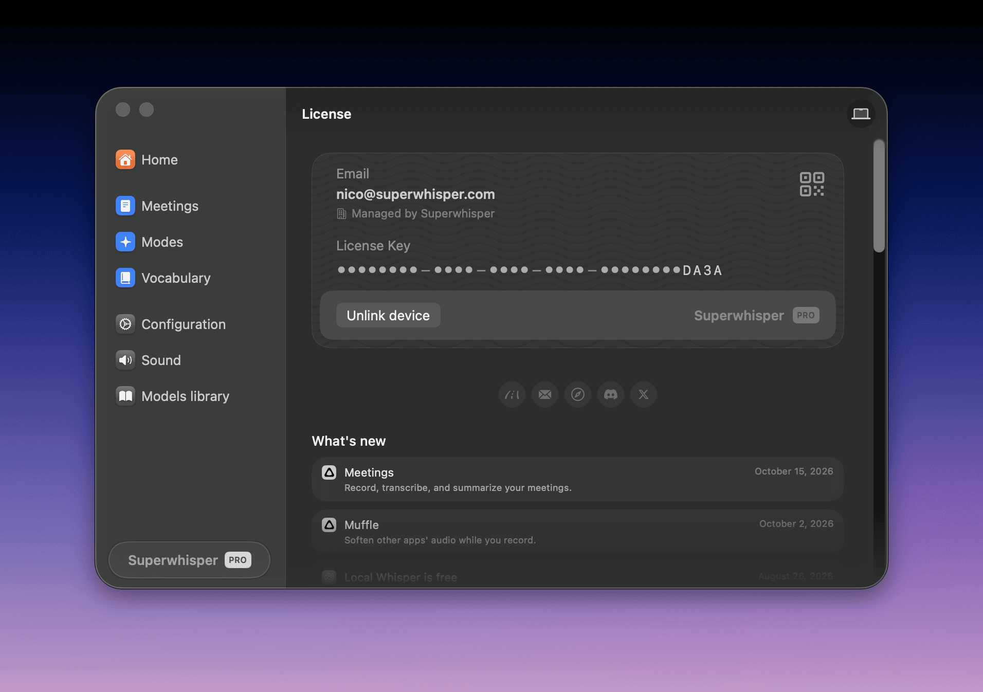The height and width of the screenshot is (692, 983).
Task: Click the PRO badge in license card
Action: (806, 315)
